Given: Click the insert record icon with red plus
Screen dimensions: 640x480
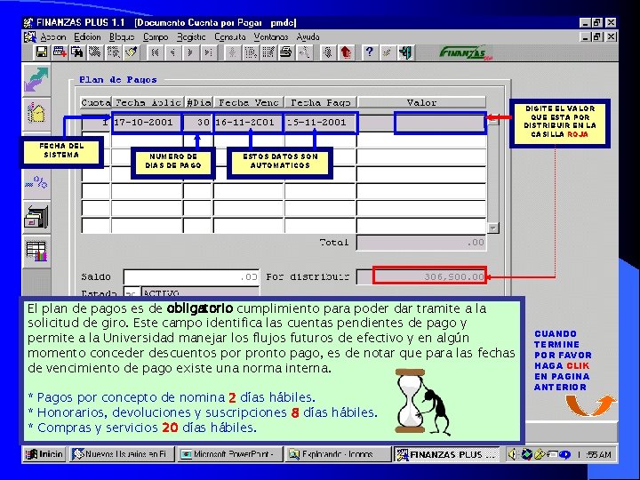Looking at the screenshot, I should 60,52.
